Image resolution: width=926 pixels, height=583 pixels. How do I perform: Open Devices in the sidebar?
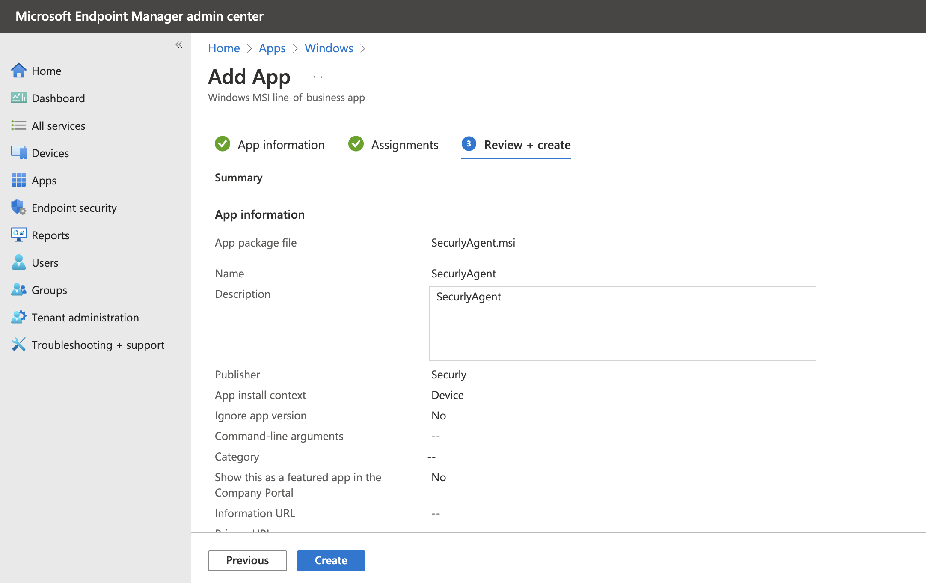pos(50,153)
